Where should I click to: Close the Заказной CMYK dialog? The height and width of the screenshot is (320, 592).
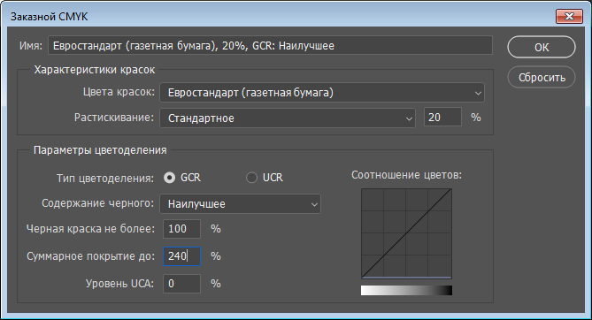pos(569,16)
